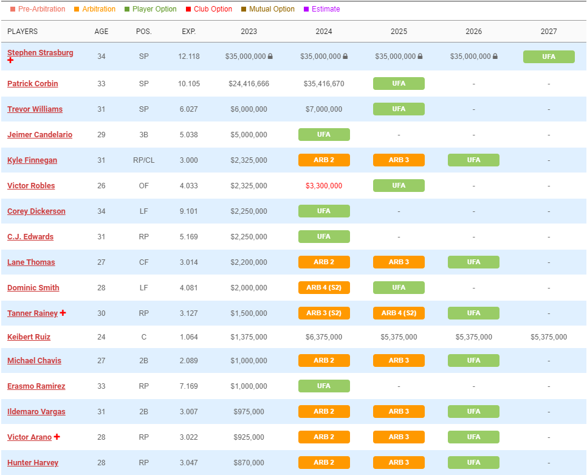
Task: Click the red injury cross under Stephen Strasburg
Action: coord(10,60)
